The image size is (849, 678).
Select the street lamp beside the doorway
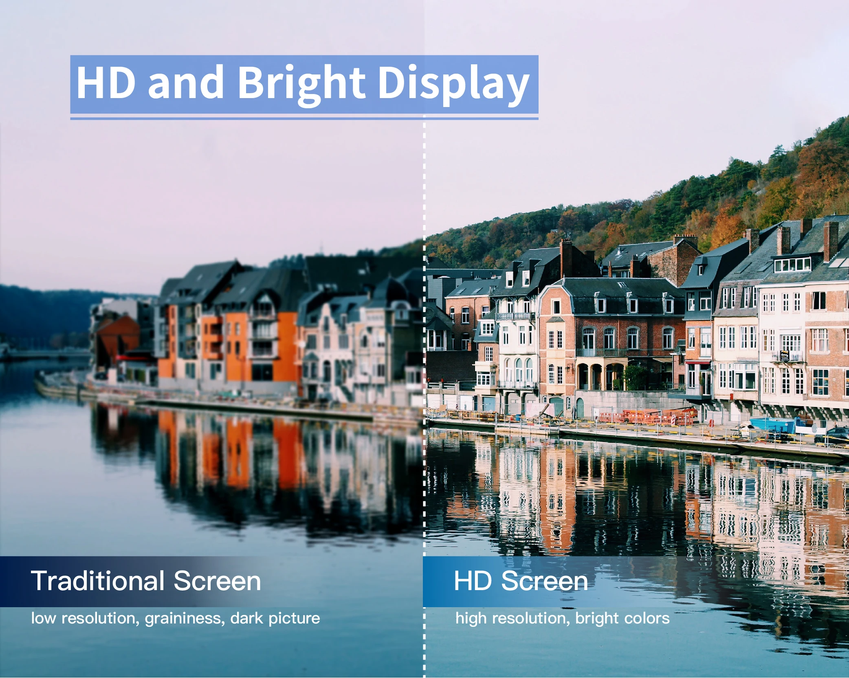coord(709,373)
